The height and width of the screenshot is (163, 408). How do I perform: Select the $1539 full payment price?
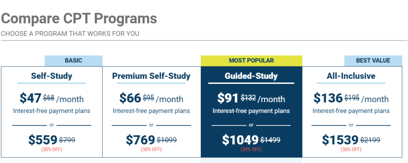coord(340,140)
